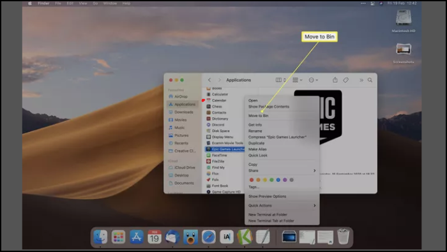Viewport: 447px width, 252px height.
Task: Open Launchpad from the Dock
Action: pos(118,237)
